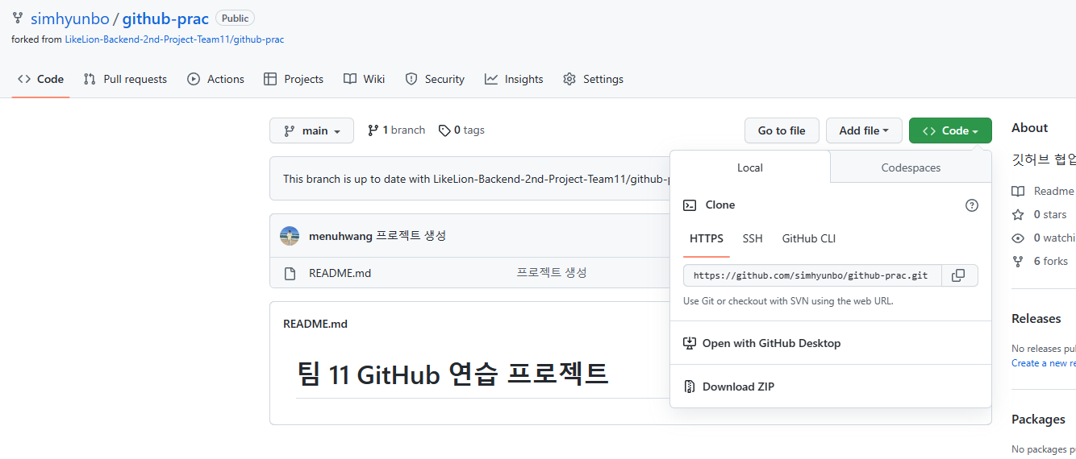Open the Add file dropdown
Image resolution: width=1076 pixels, height=459 pixels.
864,130
